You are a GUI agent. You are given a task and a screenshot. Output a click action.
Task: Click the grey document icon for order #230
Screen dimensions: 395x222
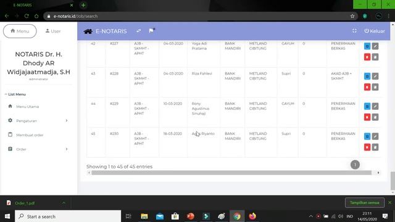(375, 147)
